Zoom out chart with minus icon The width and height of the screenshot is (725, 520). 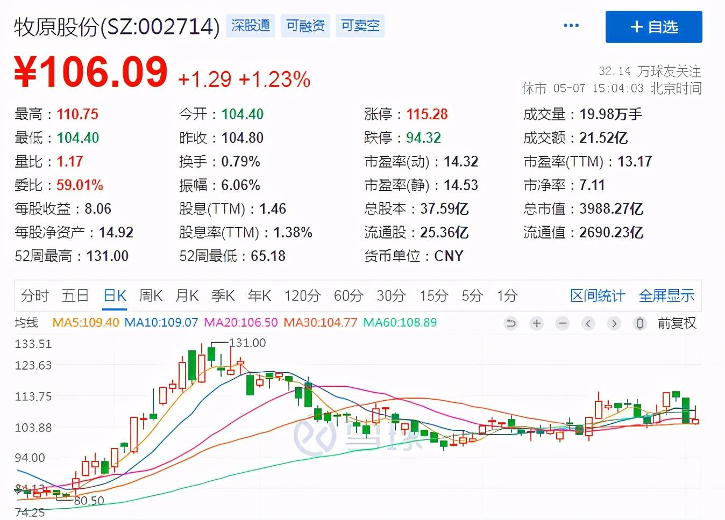point(563,323)
